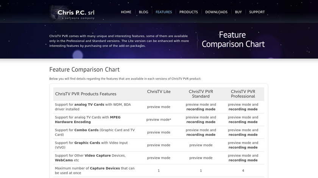The height and width of the screenshot is (178, 318).
Task: Click the 'analog TV Cards with WDM, BDA' row label
Action: pyautogui.click(x=93, y=107)
